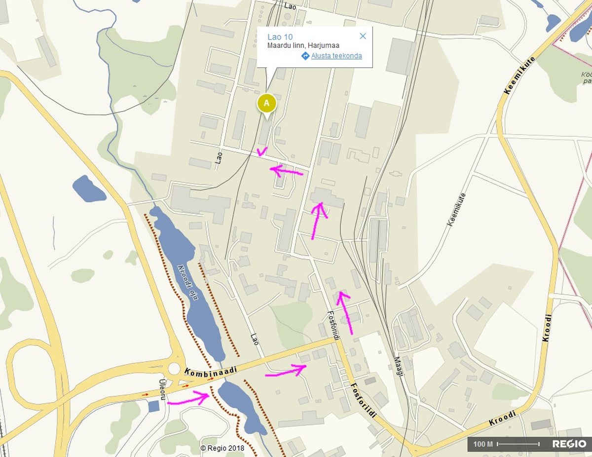Click the yellow marker A pin

pos(266,103)
